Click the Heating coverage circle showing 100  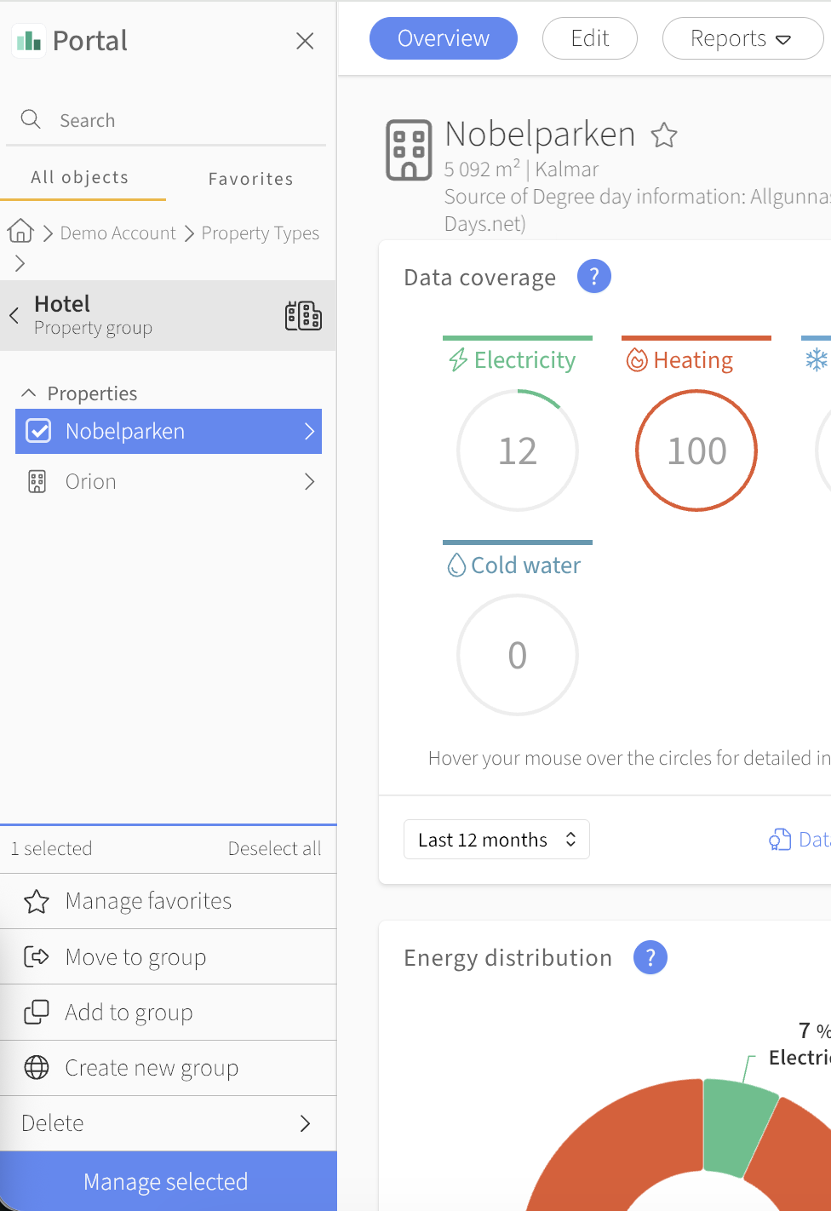pos(696,451)
